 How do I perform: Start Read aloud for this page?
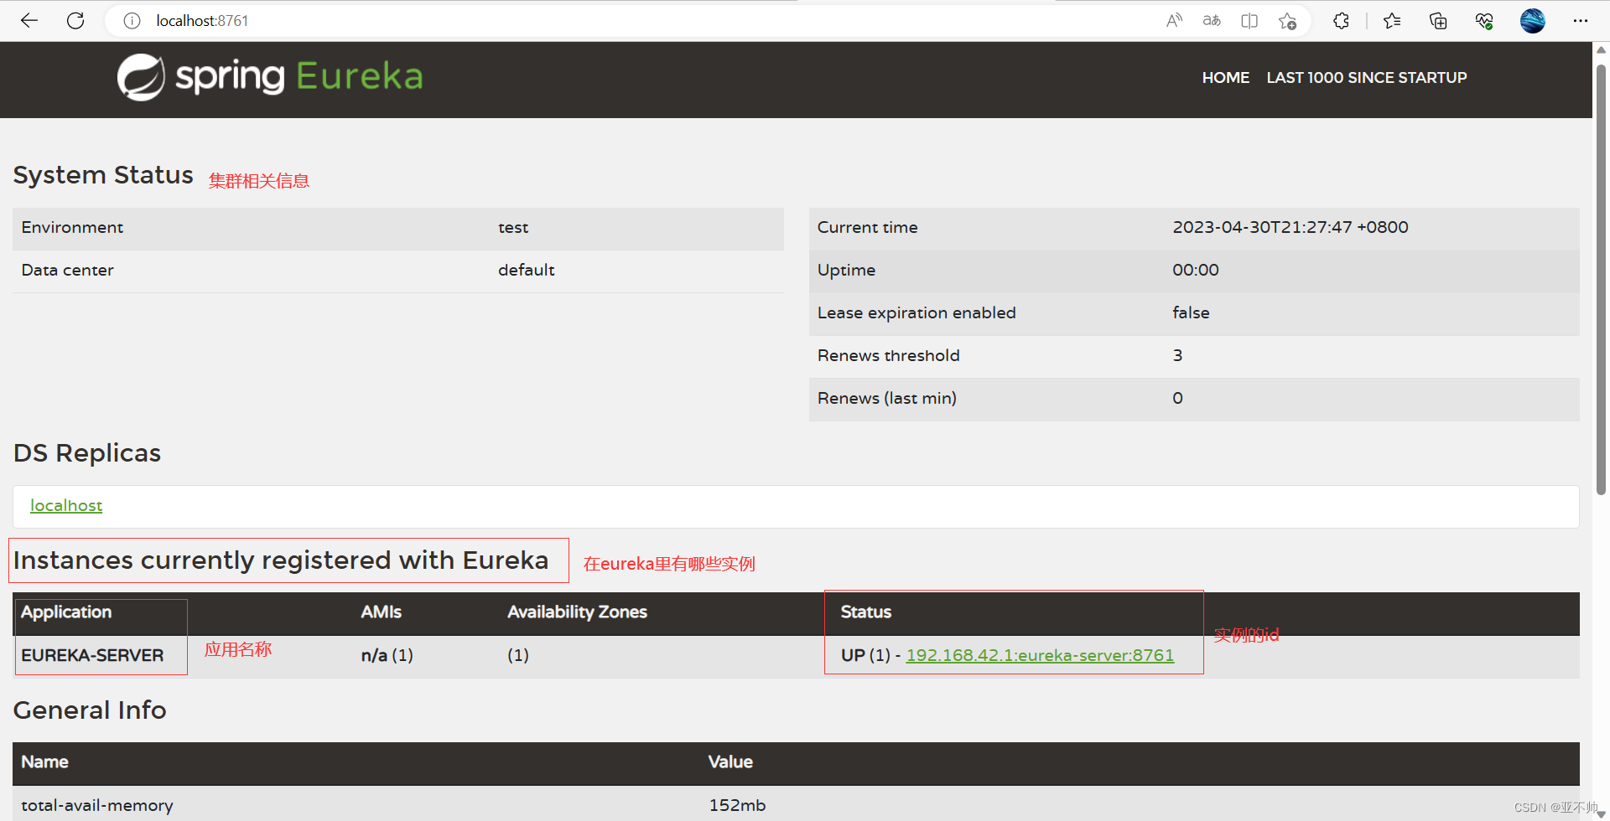1173,20
